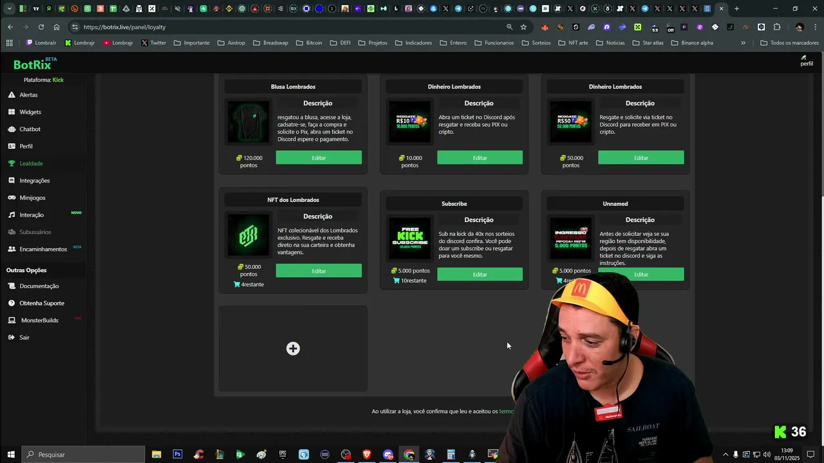This screenshot has height=463, width=824.
Task: Open new browser tab
Action: pos(736,9)
